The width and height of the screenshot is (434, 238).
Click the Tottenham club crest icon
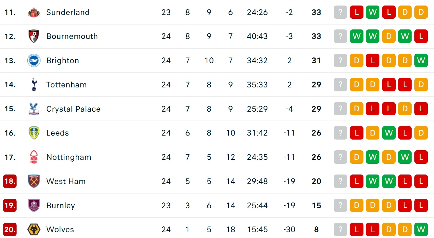point(34,85)
